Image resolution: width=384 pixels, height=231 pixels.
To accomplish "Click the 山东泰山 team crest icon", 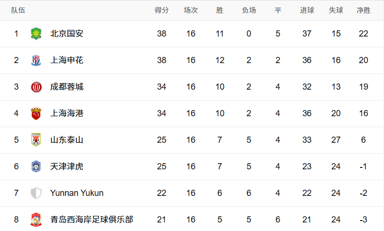I will pyautogui.click(x=36, y=140).
